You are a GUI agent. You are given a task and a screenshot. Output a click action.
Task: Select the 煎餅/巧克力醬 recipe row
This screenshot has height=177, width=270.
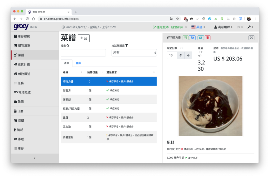pyautogui.click(x=109, y=109)
